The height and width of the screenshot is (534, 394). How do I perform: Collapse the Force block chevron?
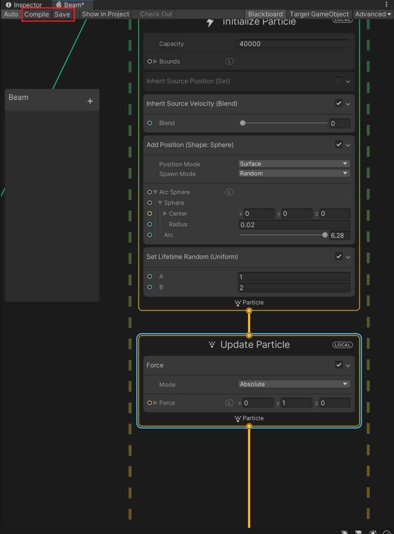pyautogui.click(x=348, y=366)
